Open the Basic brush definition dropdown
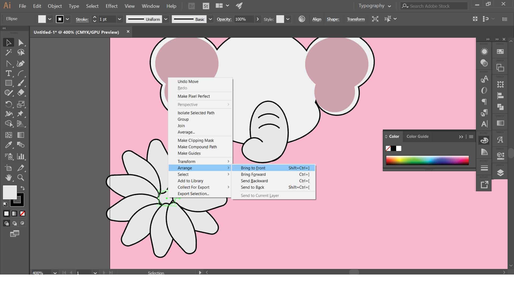Viewport: 514px width, 289px height. [210, 19]
